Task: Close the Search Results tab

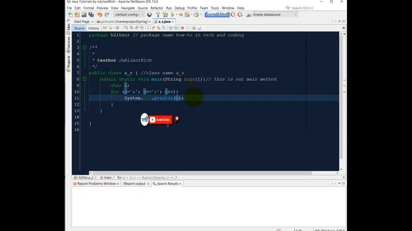Action: click(180, 184)
